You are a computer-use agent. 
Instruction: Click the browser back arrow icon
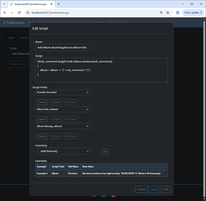pyautogui.click(x=5, y=12)
